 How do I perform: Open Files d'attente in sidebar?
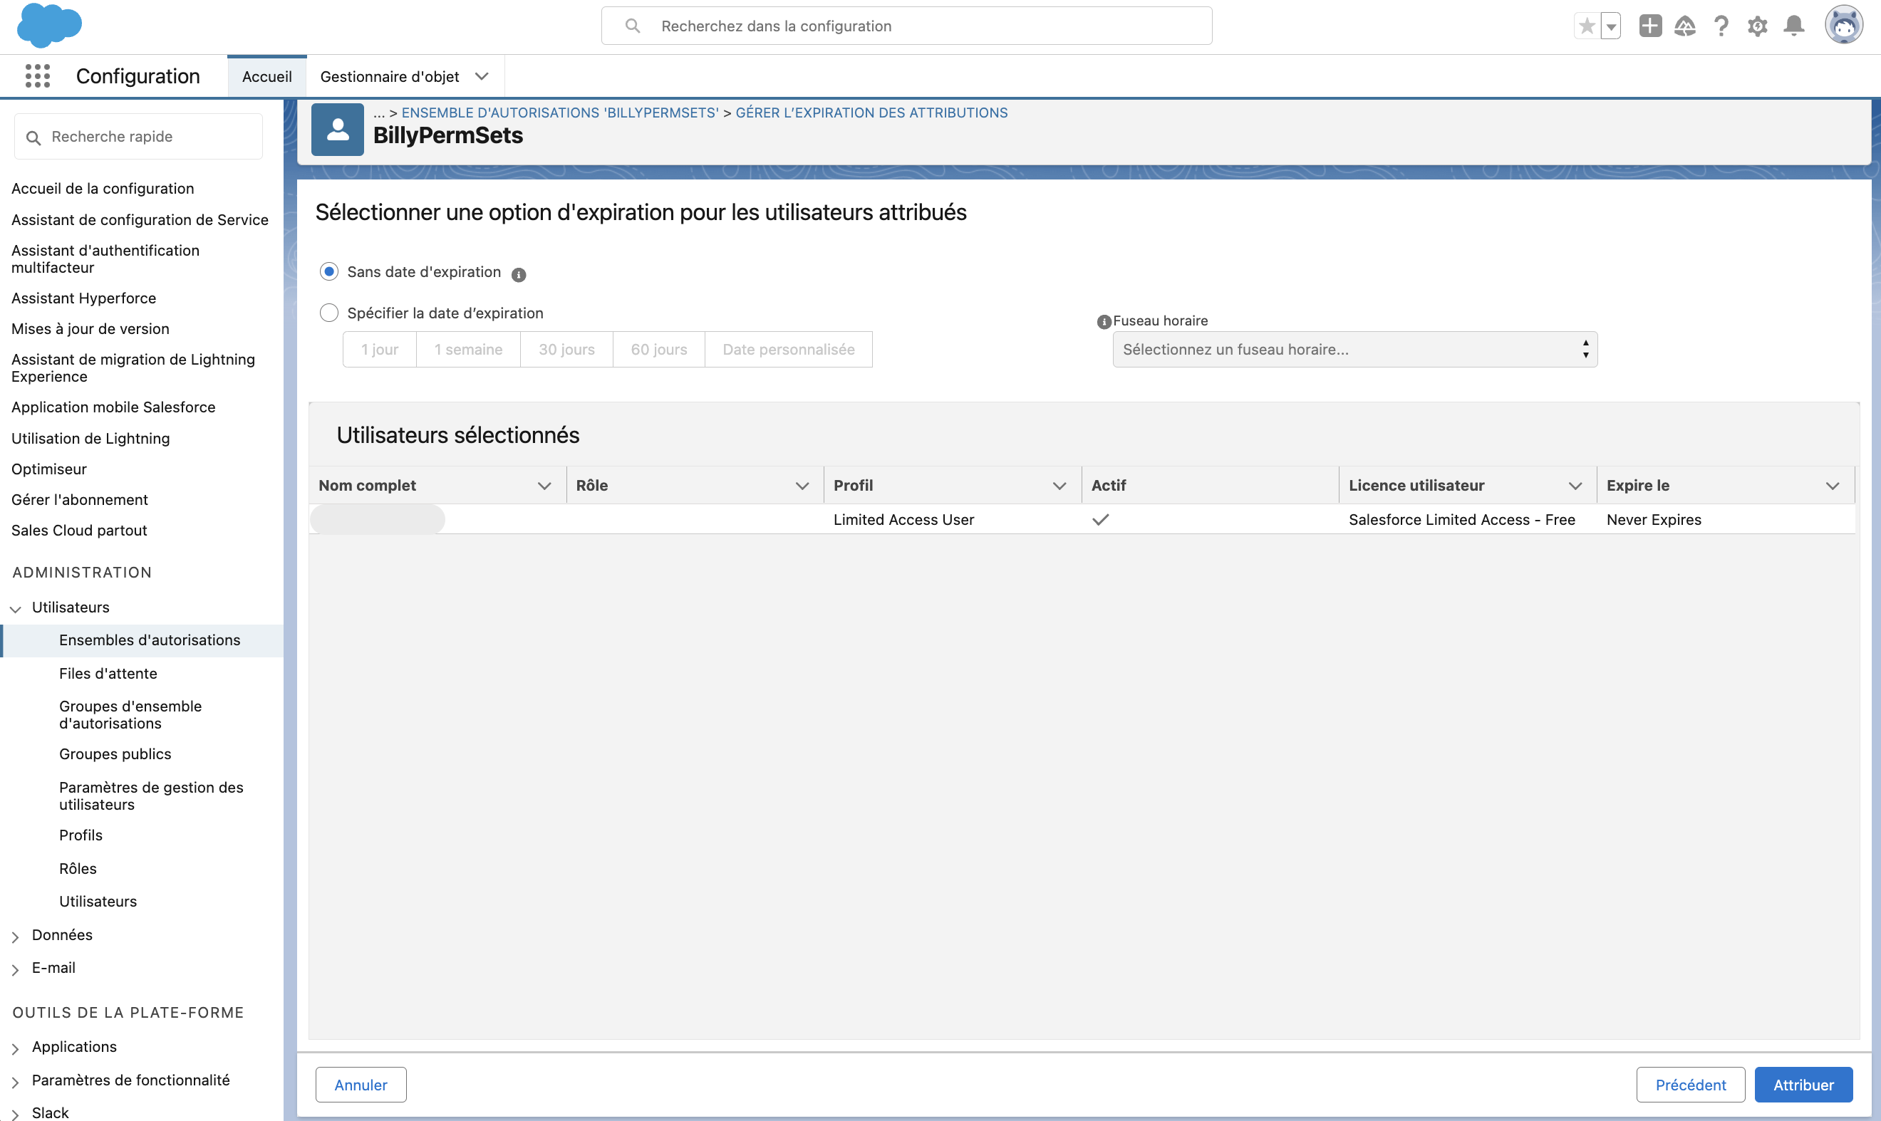tap(108, 674)
